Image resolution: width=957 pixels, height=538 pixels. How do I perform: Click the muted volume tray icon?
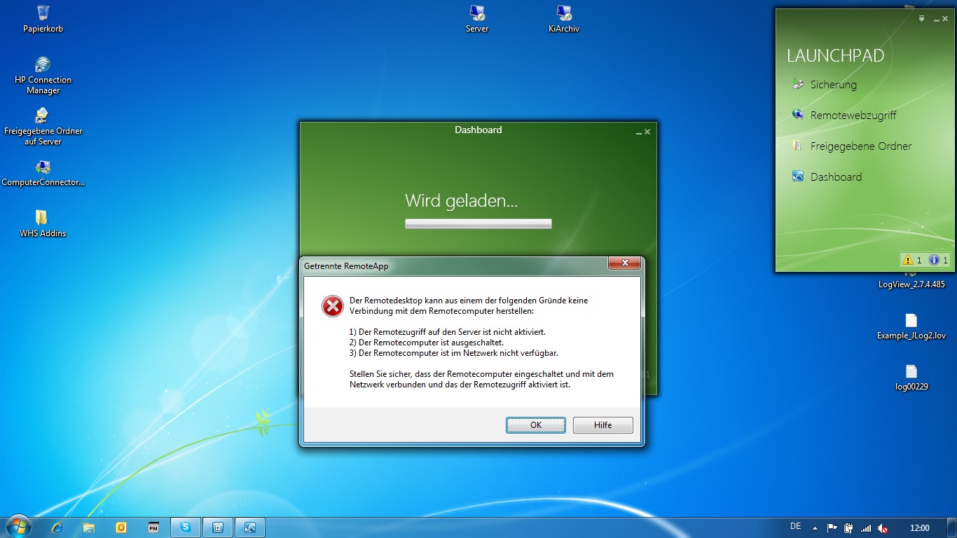tap(883, 528)
